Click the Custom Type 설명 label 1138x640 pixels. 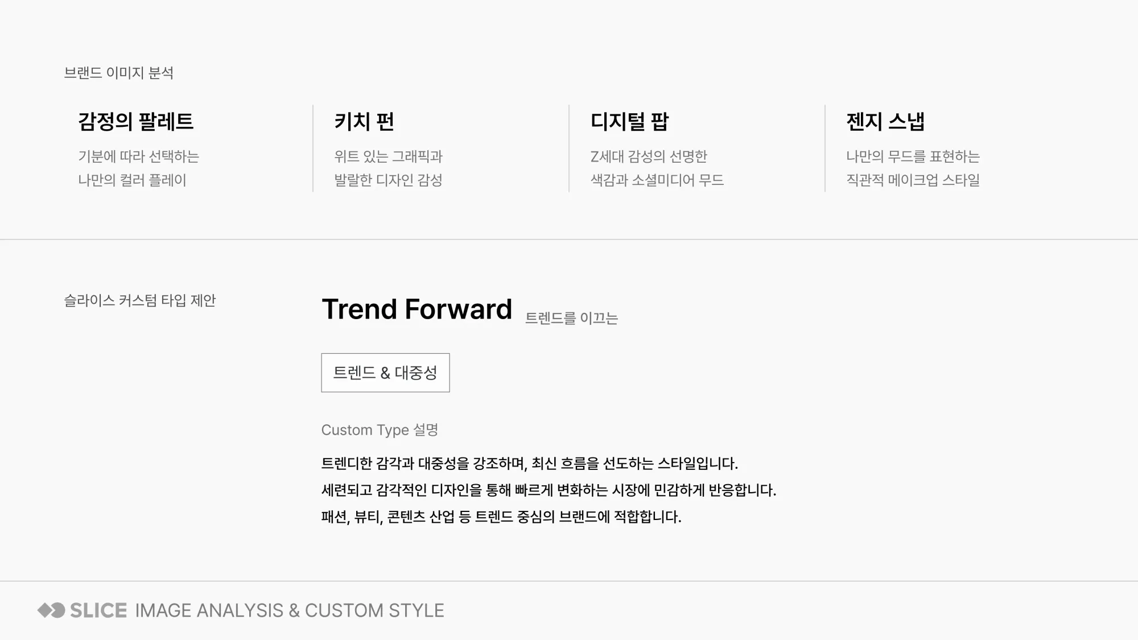(x=380, y=430)
